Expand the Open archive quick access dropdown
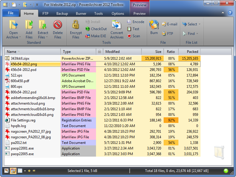Screen dimensions: 236x177 pyautogui.click(x=30, y=5)
